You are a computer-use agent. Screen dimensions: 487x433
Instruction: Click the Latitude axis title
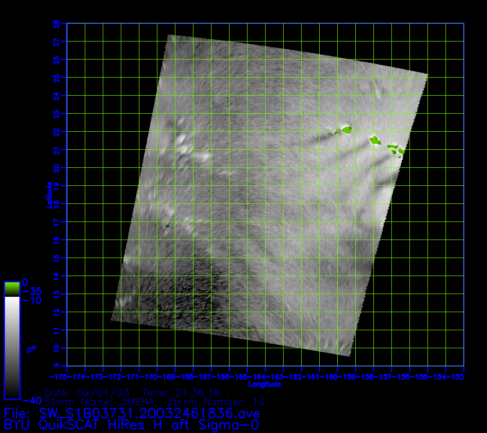click(x=48, y=195)
